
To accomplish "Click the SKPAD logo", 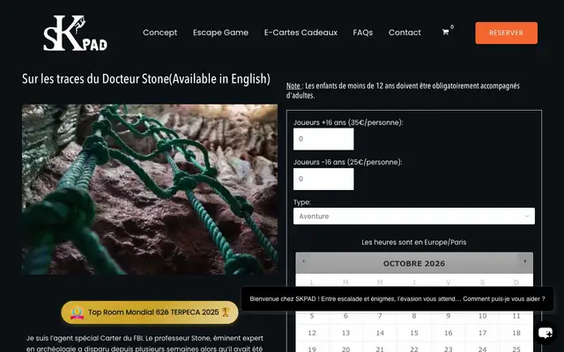I will tap(75, 33).
